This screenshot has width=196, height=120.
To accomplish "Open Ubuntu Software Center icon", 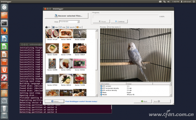I will 4,62.
